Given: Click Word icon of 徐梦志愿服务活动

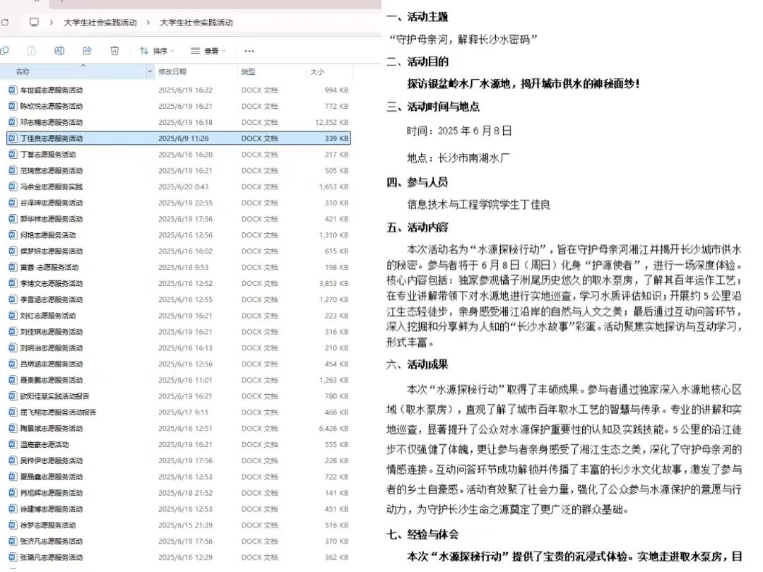Looking at the screenshot, I should pyautogui.click(x=13, y=525).
